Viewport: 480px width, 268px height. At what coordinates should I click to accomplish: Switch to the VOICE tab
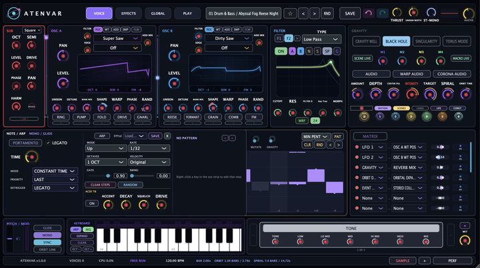coord(99,13)
